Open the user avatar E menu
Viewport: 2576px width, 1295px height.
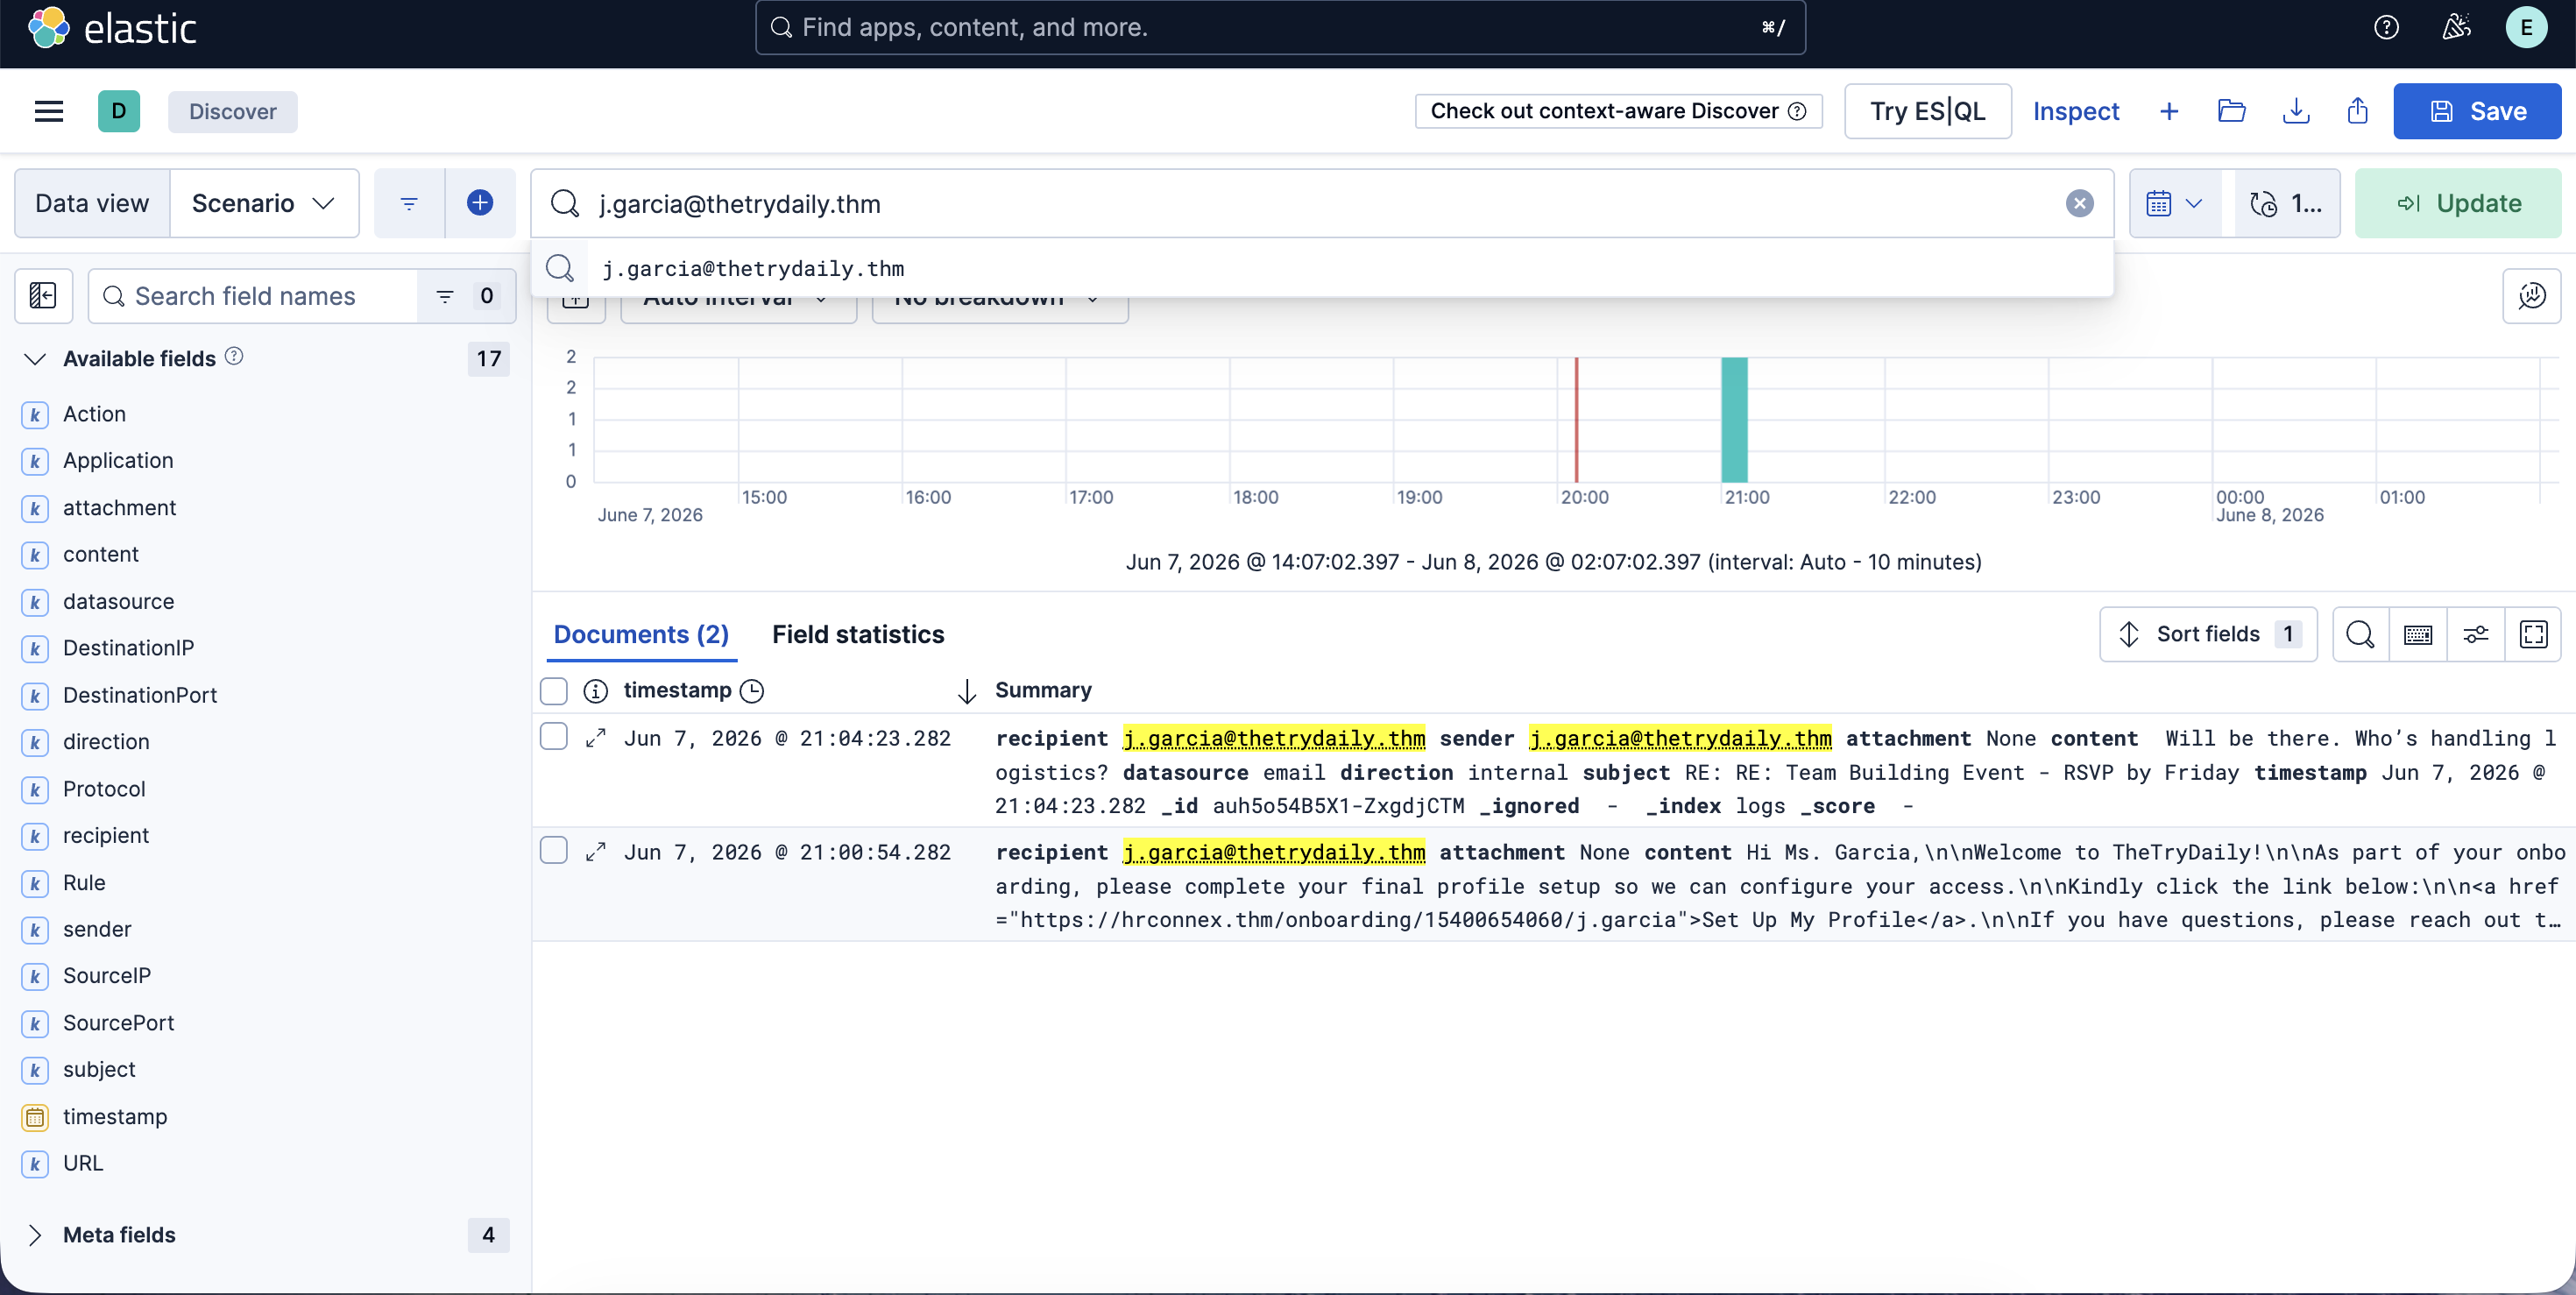2526,28
